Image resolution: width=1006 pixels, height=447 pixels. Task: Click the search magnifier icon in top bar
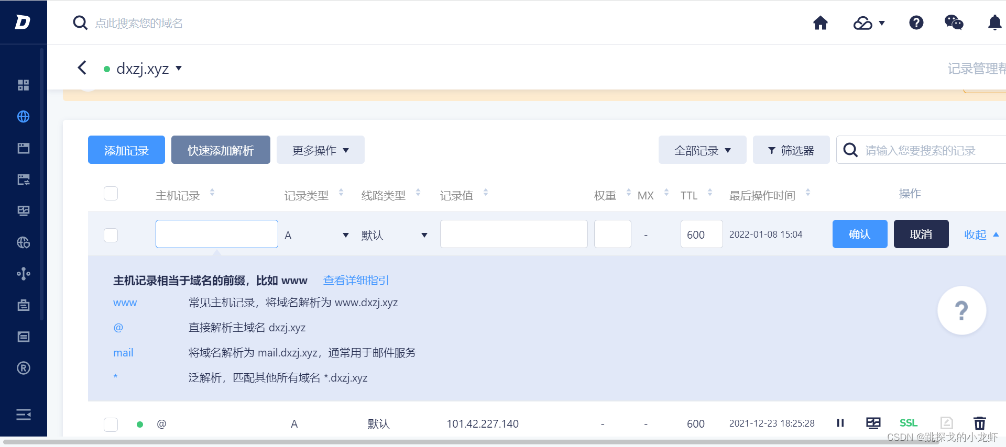[x=80, y=23]
